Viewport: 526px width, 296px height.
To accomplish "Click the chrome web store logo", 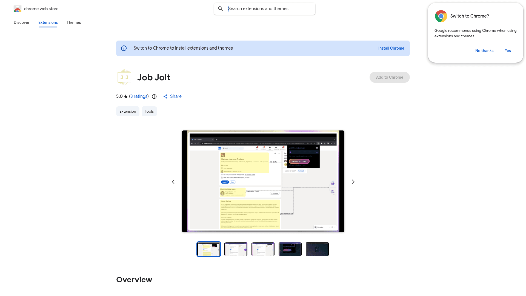I will pyautogui.click(x=18, y=8).
